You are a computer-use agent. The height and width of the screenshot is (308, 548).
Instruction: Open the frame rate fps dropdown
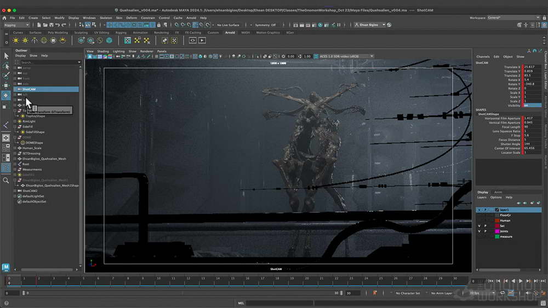482,293
